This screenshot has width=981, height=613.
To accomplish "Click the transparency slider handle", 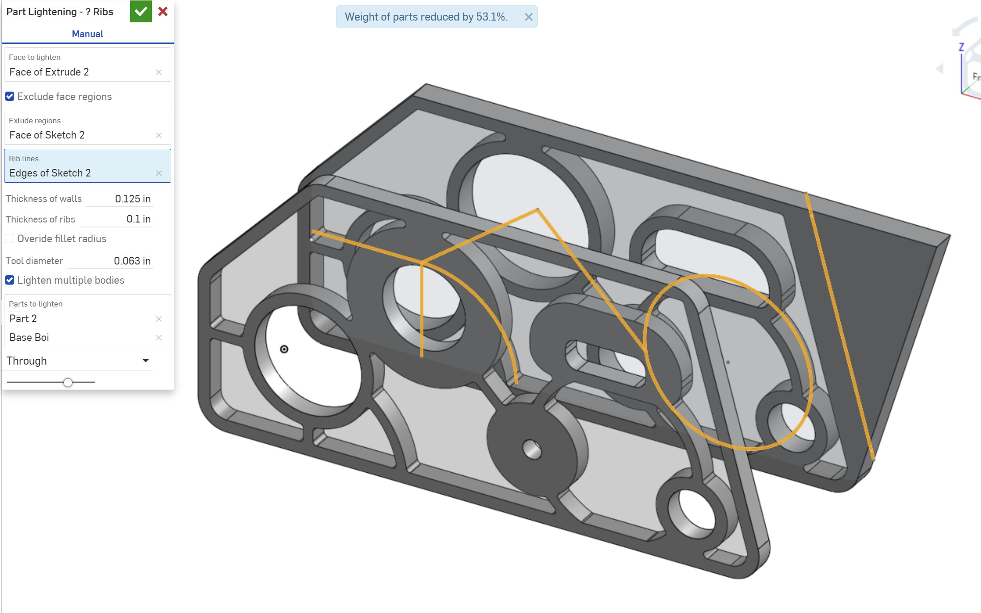I will click(x=68, y=382).
